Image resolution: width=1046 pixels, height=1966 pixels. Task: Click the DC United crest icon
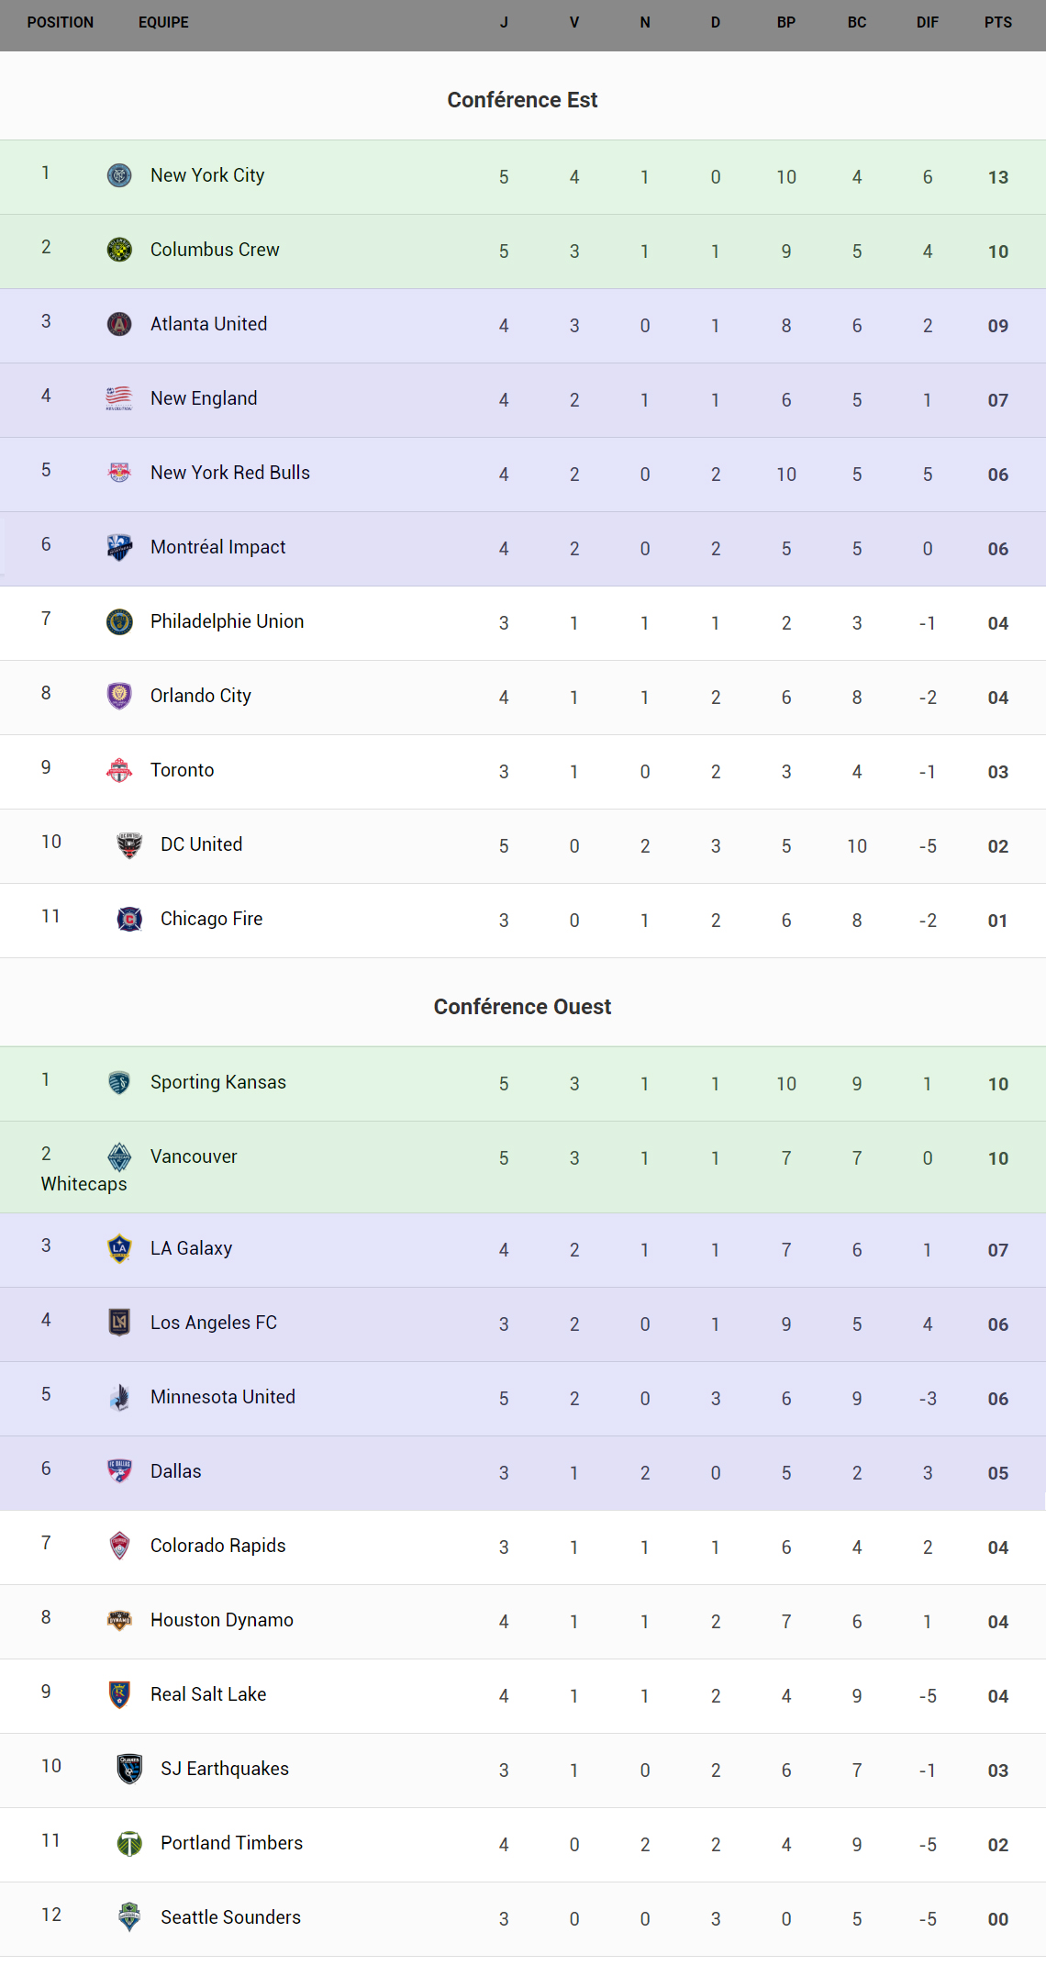point(129,844)
